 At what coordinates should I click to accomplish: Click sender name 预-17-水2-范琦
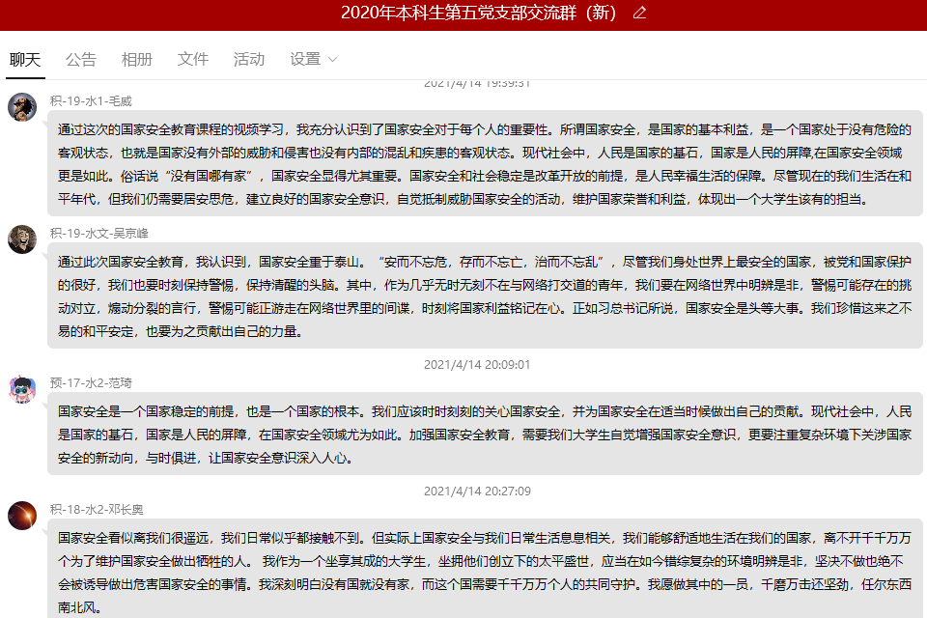91,383
